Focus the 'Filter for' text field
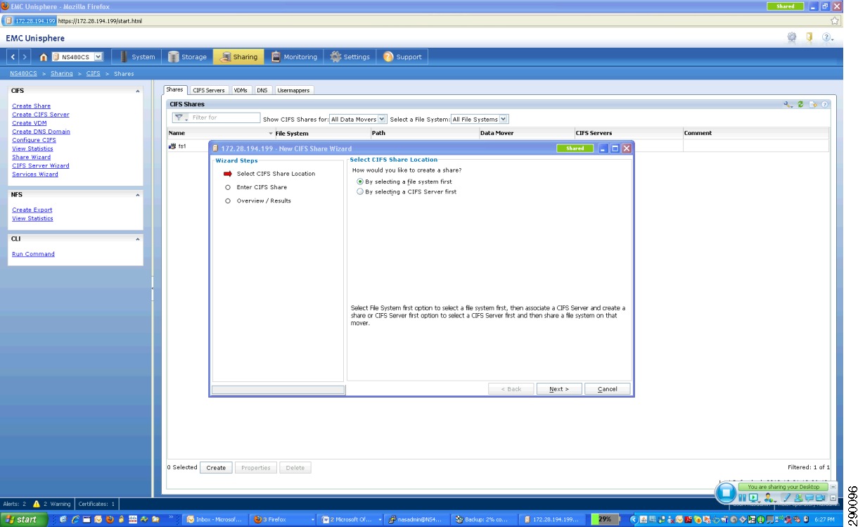 tap(225, 118)
